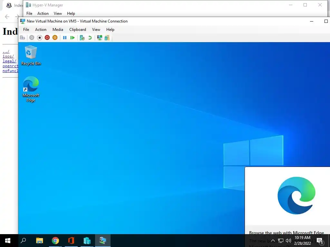Click 'Browse the web with Microsoft Edge' heading
The image size is (330, 247).
286,233
